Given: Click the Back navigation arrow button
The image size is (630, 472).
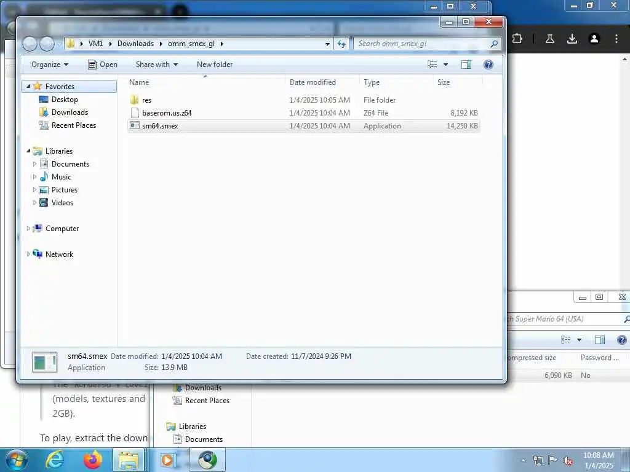Looking at the screenshot, I should pyautogui.click(x=30, y=44).
